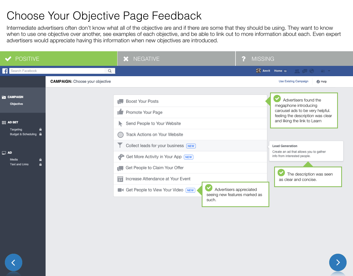Switch to the MISSING tab
Image resolution: width=353 pixels, height=276 pixels.
[x=294, y=59]
